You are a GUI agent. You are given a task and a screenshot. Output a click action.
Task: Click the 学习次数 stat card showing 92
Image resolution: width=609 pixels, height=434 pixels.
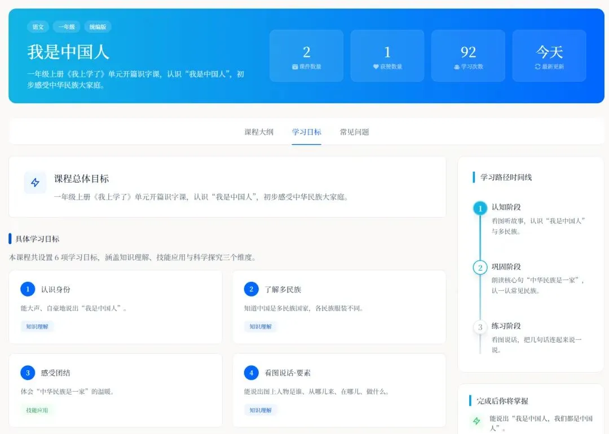(468, 56)
